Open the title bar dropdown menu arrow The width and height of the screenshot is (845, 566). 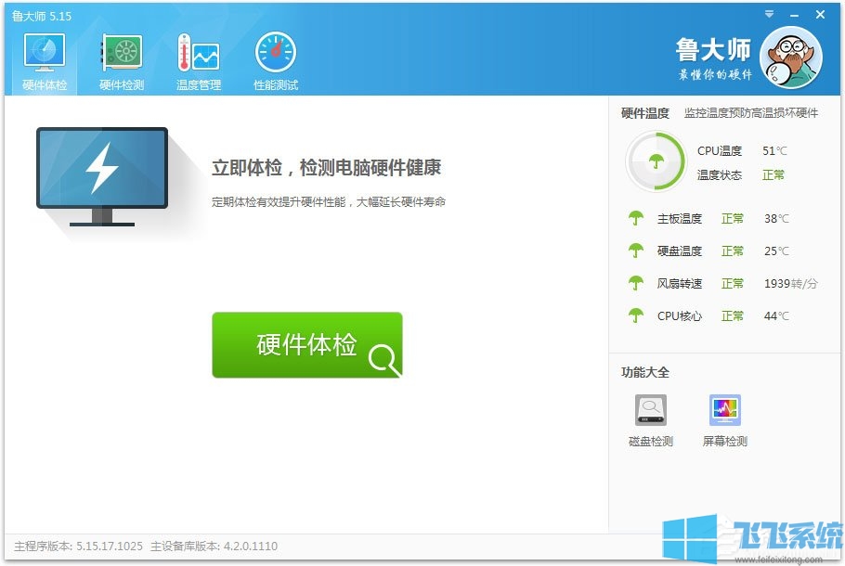[768, 15]
